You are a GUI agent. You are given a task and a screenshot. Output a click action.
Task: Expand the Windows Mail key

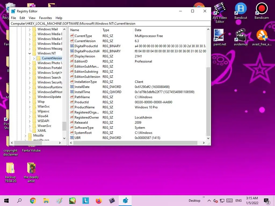tap(30, 30)
